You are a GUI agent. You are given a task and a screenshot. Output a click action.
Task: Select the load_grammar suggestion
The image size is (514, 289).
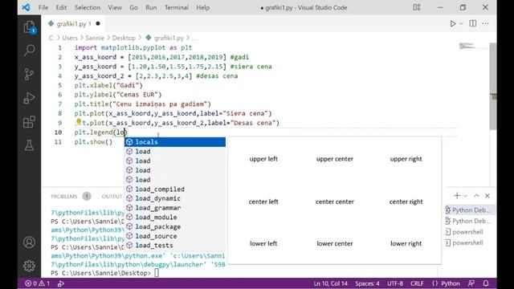(175, 208)
